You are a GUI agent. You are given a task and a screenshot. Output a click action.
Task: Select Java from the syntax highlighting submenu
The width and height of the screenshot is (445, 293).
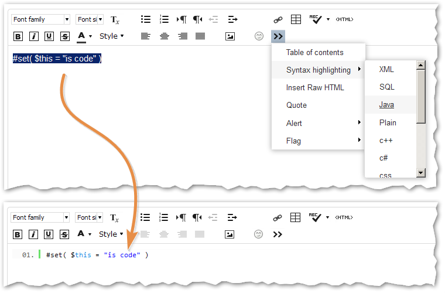[386, 105]
